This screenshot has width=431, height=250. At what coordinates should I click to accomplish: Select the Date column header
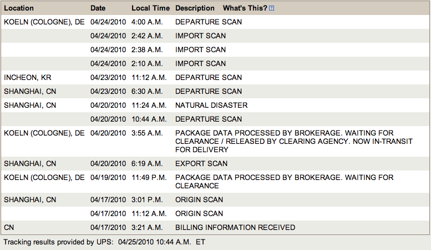tap(98, 8)
